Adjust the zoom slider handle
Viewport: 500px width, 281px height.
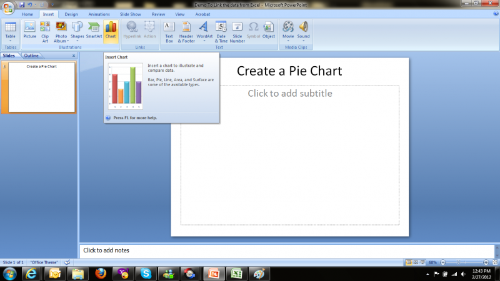pyautogui.click(x=459, y=262)
